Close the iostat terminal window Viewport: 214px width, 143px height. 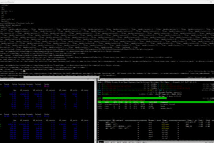(94, 79)
